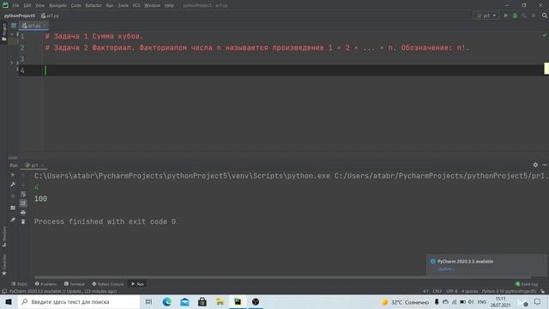Switch to Run tab in bottom bar
Screen dimensions: 549x309
[137, 284]
